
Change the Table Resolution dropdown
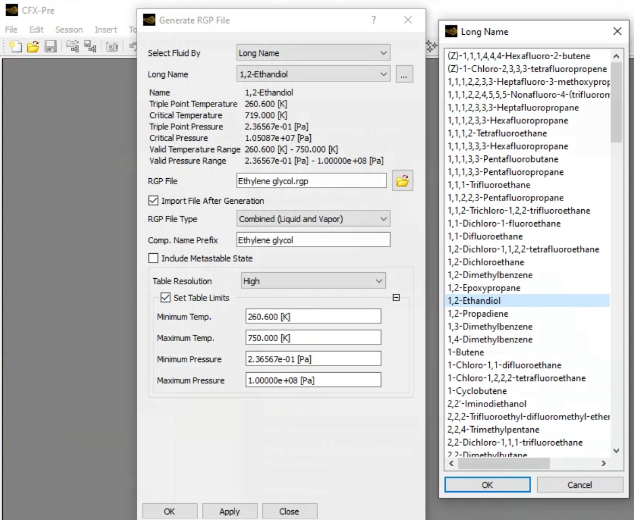(313, 280)
